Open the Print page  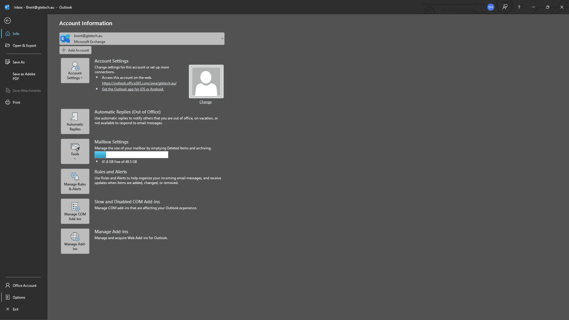pyautogui.click(x=24, y=103)
